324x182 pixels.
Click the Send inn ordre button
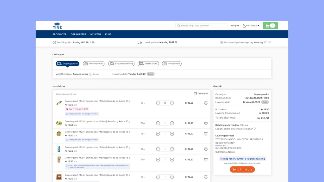tap(242, 169)
